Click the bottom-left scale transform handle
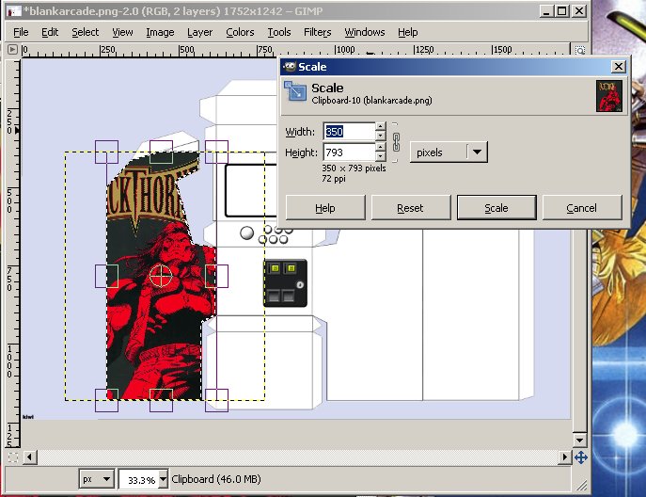This screenshot has height=497, width=646. pos(106,400)
